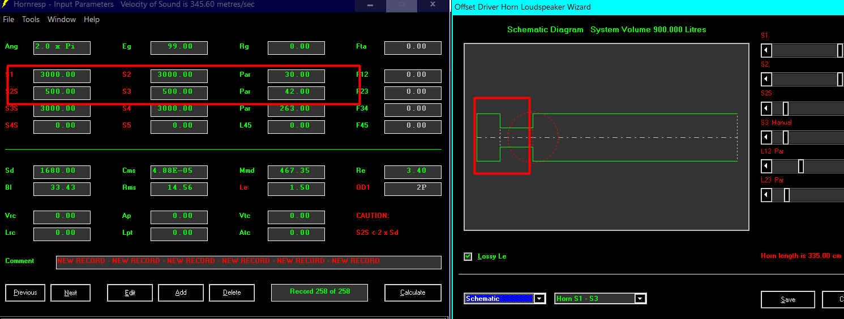Click the Lpt input field
The height and width of the screenshot is (319, 844).
pyautogui.click(x=179, y=234)
